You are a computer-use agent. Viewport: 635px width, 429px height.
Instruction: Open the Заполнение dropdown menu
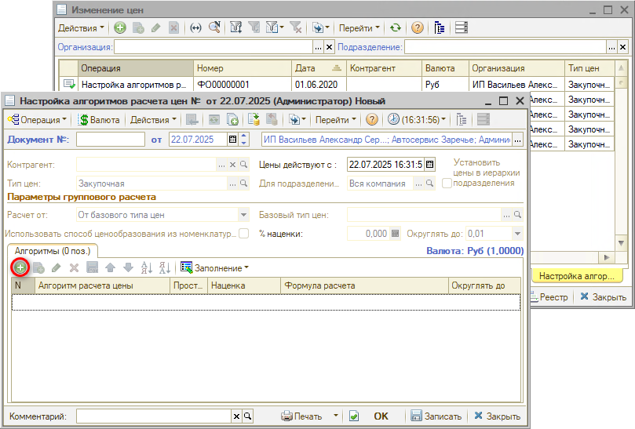pos(214,267)
